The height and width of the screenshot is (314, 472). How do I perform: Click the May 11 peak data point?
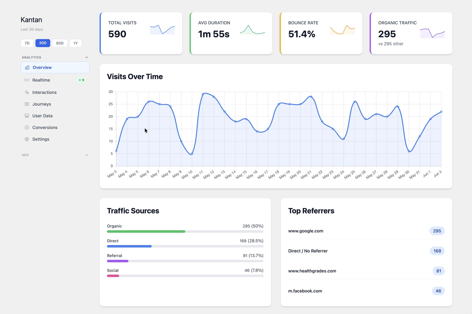[x=203, y=94]
